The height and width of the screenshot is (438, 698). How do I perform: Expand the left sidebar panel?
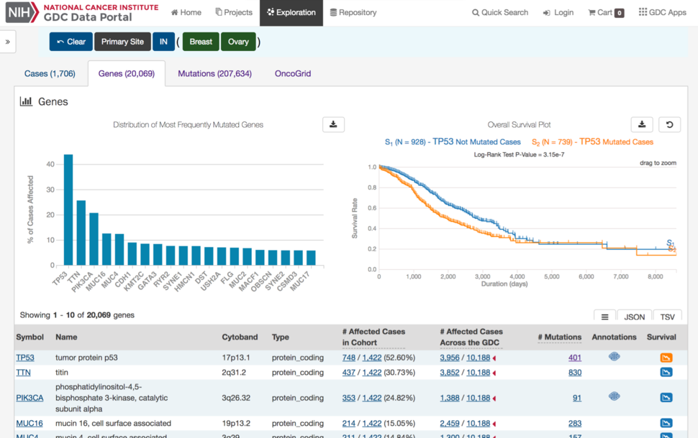8,42
